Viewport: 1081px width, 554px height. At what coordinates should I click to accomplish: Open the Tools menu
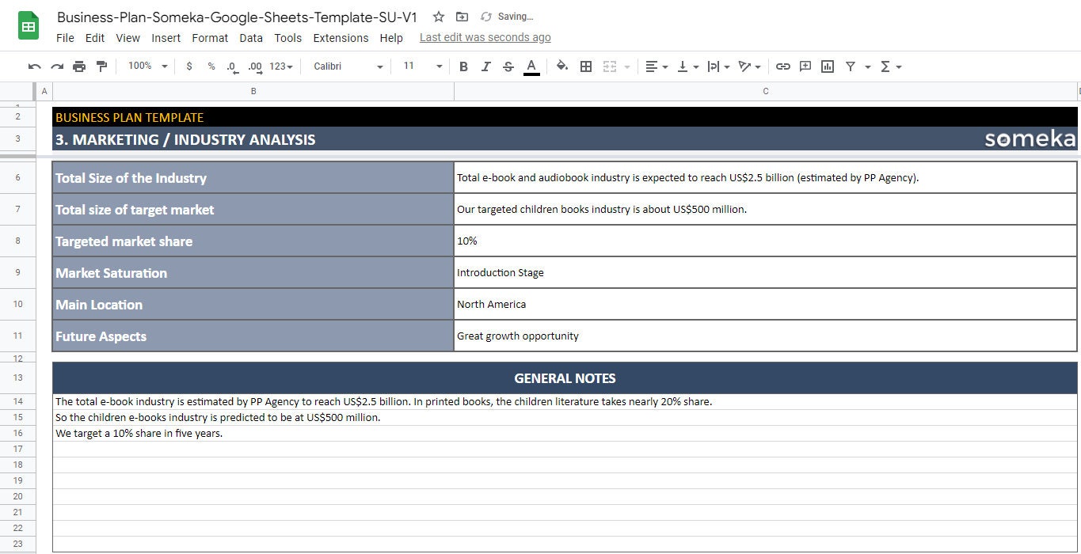[x=288, y=38]
